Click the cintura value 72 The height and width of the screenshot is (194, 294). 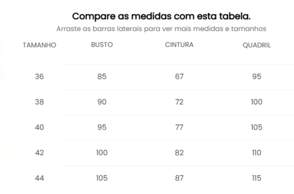pos(179,102)
